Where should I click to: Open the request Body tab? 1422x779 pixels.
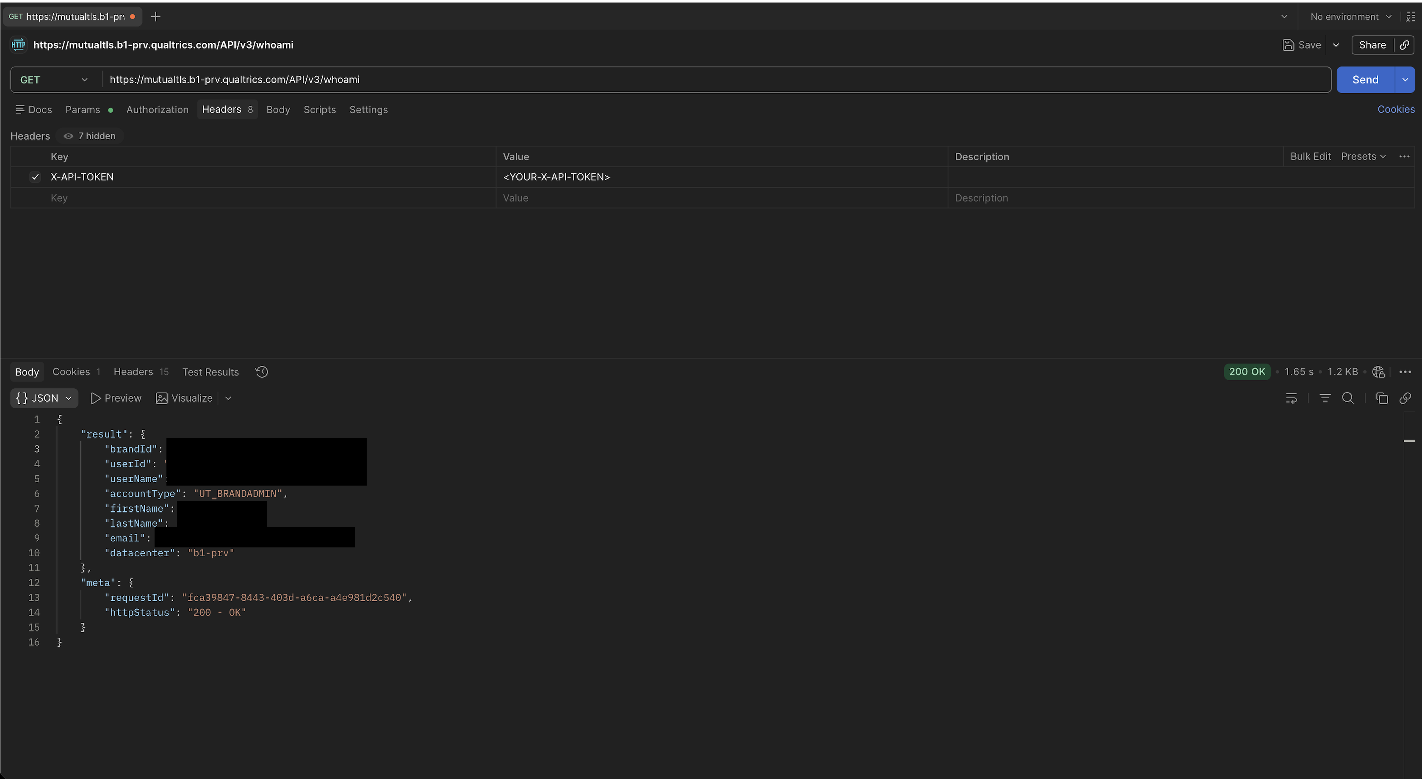click(278, 110)
